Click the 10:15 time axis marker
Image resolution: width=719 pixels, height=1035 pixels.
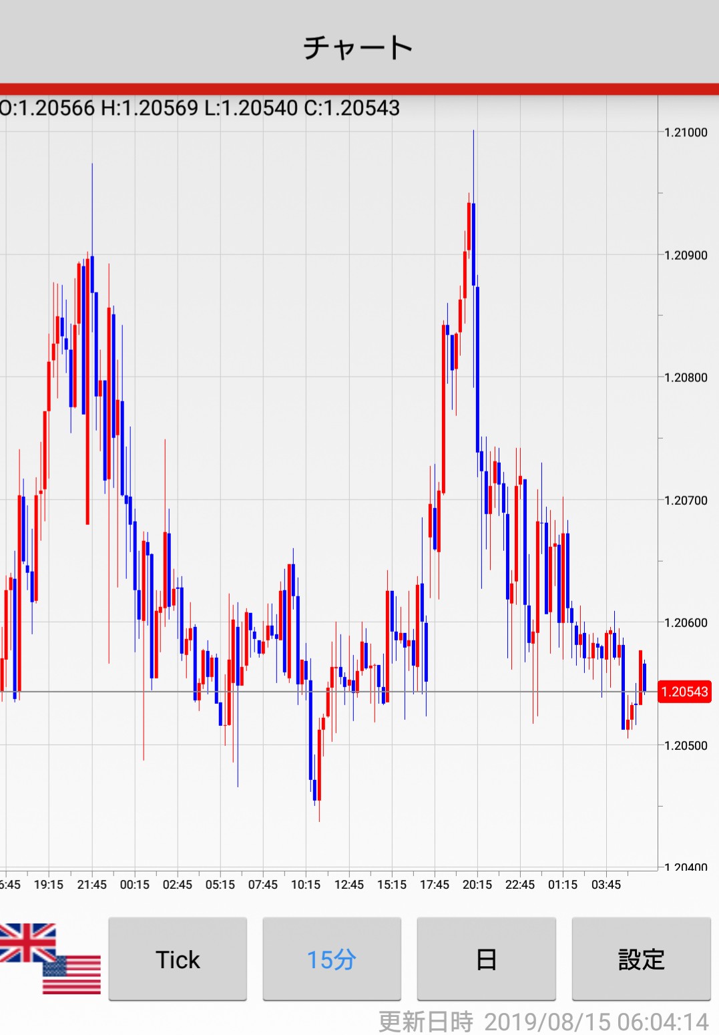(x=306, y=885)
